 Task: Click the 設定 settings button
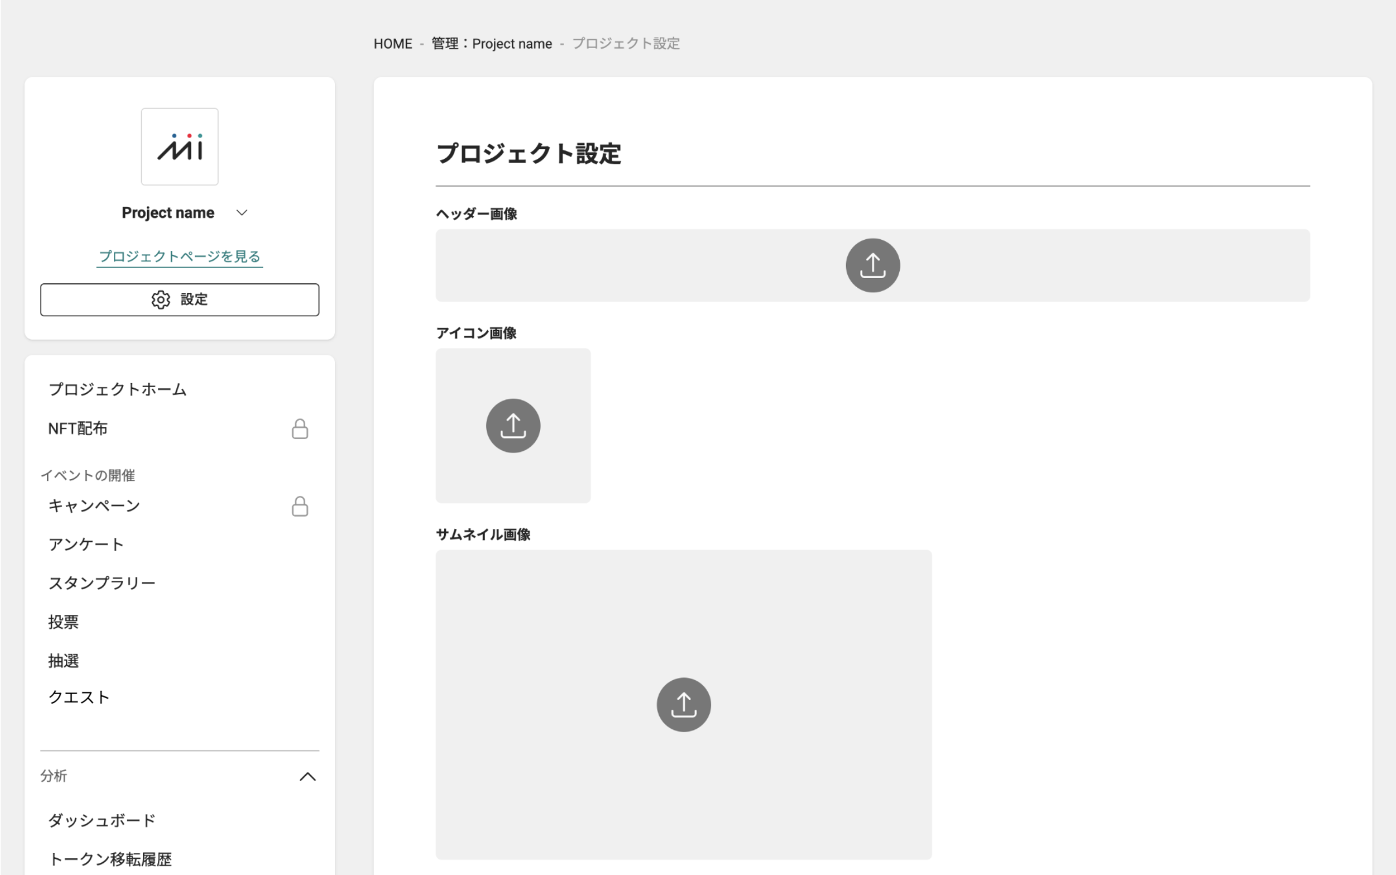(179, 299)
